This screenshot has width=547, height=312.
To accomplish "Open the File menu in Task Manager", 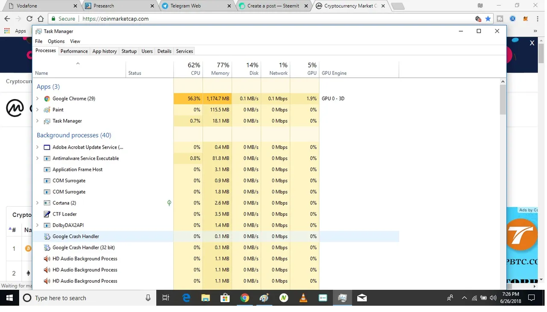I will [39, 41].
